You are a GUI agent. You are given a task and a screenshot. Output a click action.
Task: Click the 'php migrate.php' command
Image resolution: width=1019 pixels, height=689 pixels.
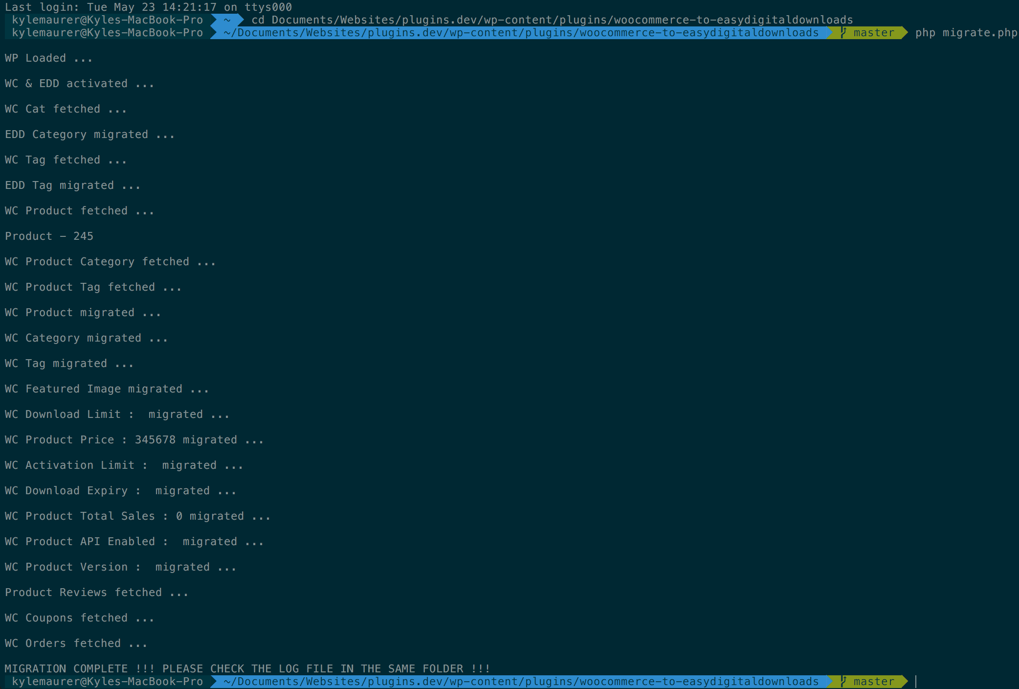pyautogui.click(x=966, y=32)
